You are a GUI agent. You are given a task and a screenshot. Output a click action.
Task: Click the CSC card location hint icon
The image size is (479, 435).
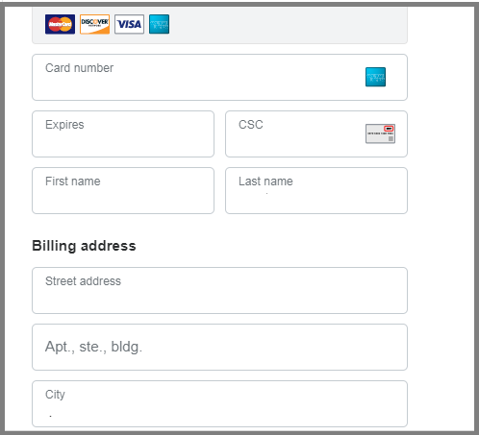click(x=380, y=133)
